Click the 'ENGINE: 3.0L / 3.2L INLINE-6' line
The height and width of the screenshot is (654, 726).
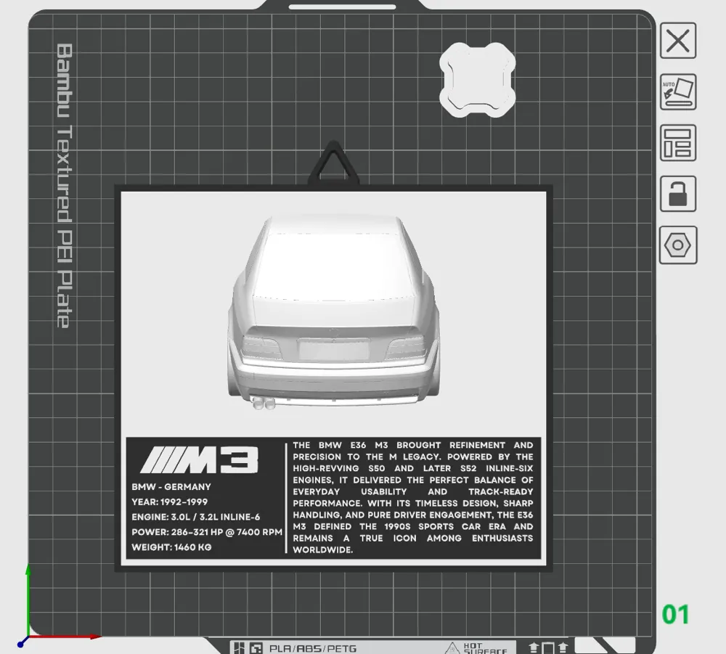click(196, 517)
